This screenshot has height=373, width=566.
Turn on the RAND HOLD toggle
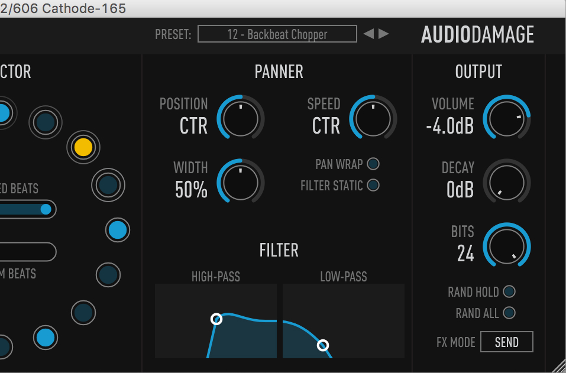(509, 291)
